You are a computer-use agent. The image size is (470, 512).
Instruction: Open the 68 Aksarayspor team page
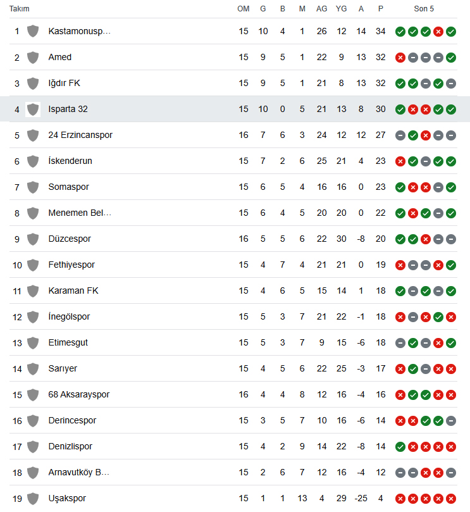[78, 395]
